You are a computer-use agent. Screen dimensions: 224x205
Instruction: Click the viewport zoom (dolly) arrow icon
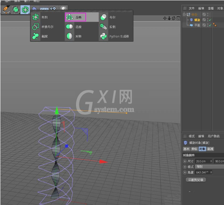click(169, 18)
